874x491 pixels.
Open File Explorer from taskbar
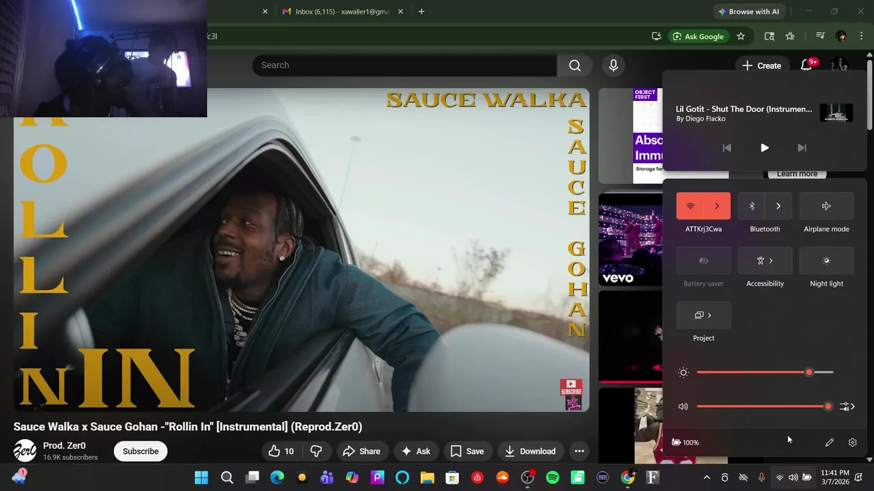pyautogui.click(x=427, y=477)
